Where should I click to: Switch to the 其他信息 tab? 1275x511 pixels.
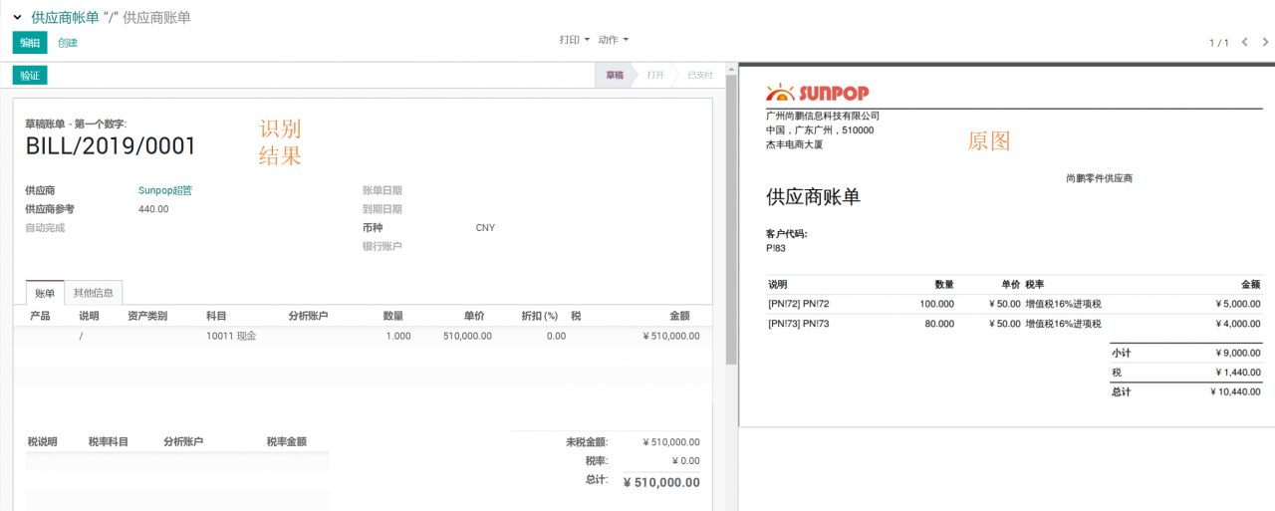(94, 293)
